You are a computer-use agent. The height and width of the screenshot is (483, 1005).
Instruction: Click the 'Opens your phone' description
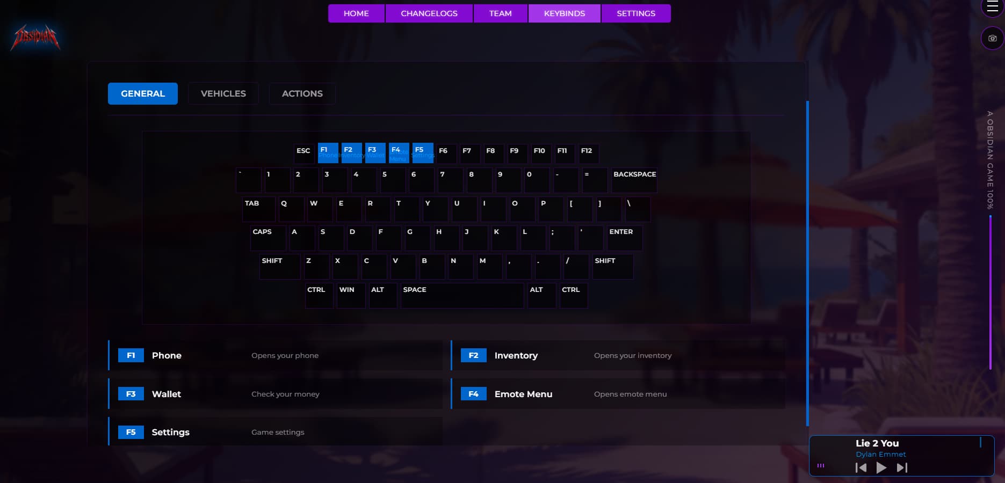[285, 355]
